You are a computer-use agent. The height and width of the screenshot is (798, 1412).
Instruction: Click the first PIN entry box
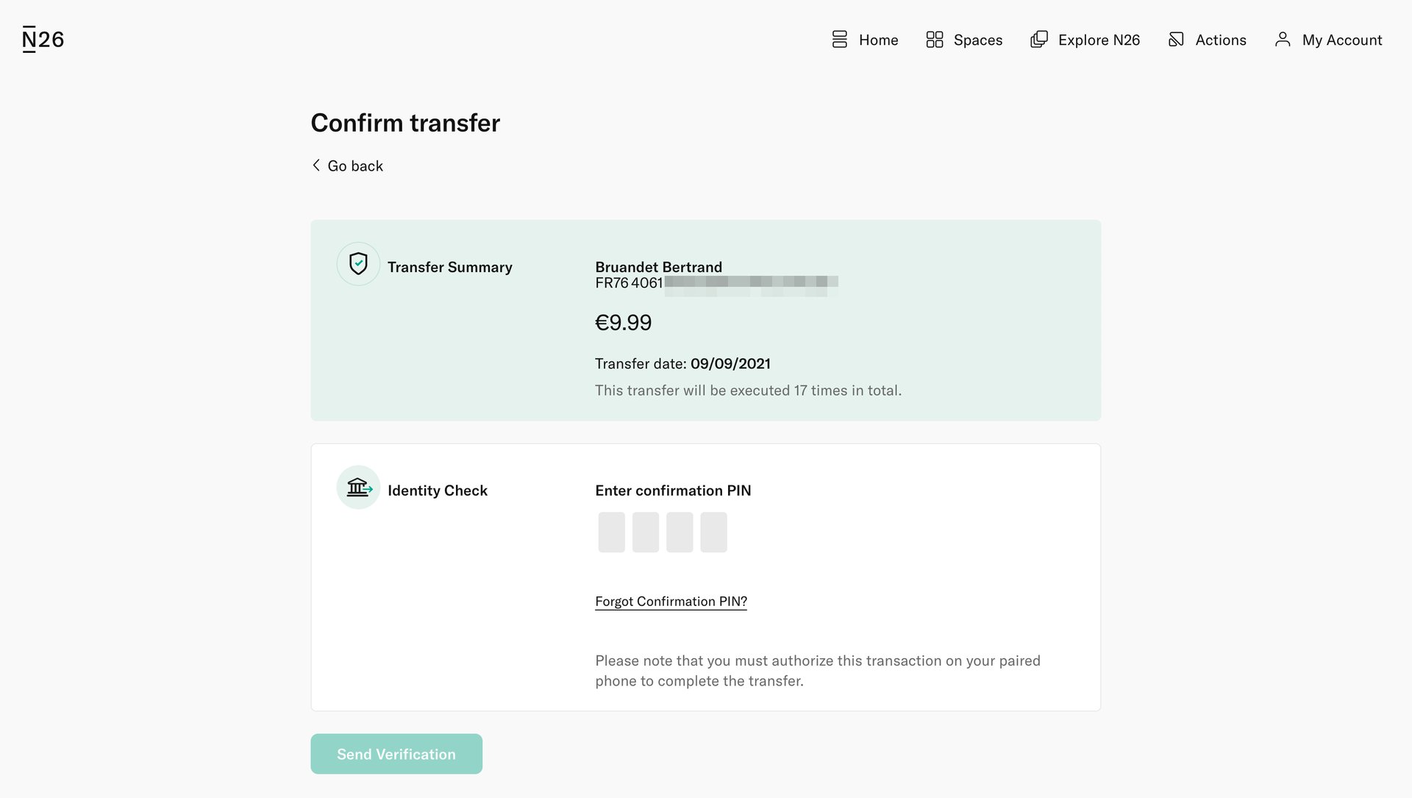[x=610, y=532]
